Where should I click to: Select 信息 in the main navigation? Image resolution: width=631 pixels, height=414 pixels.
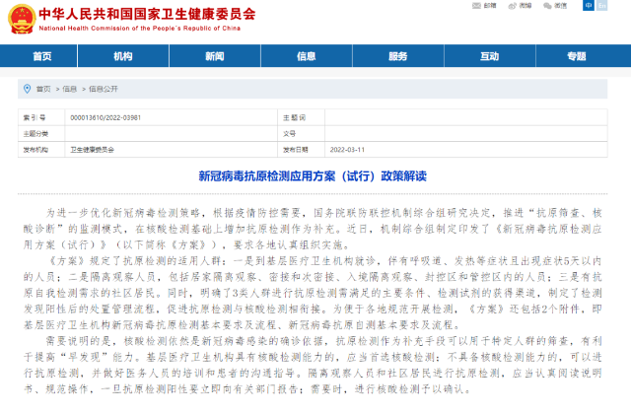pos(306,56)
